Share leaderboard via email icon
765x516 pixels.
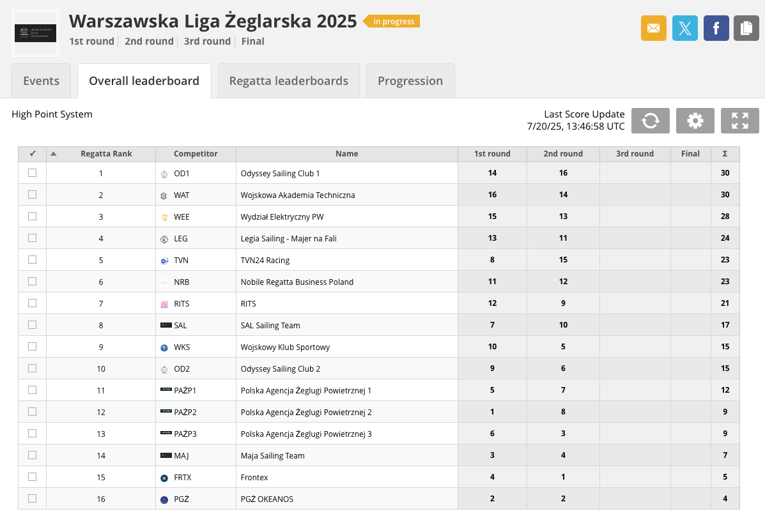click(653, 28)
